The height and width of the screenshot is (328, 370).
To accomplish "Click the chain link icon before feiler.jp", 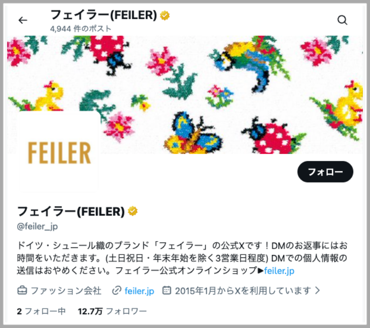I will [x=117, y=291].
